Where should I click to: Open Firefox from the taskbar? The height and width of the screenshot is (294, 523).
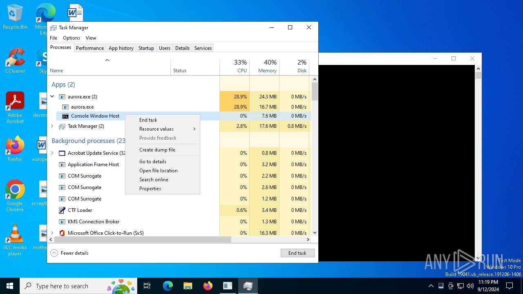(208, 286)
